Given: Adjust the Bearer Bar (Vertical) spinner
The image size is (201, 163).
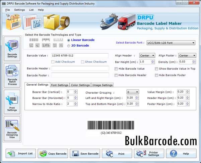Looking at the screenshot, I should pyautogui.click(x=76, y=92).
